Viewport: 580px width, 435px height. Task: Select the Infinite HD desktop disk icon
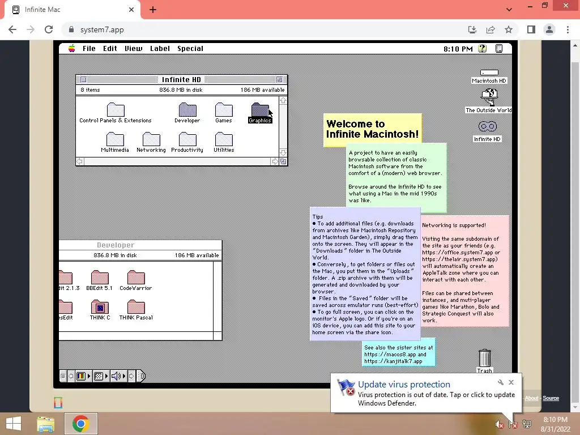click(488, 126)
